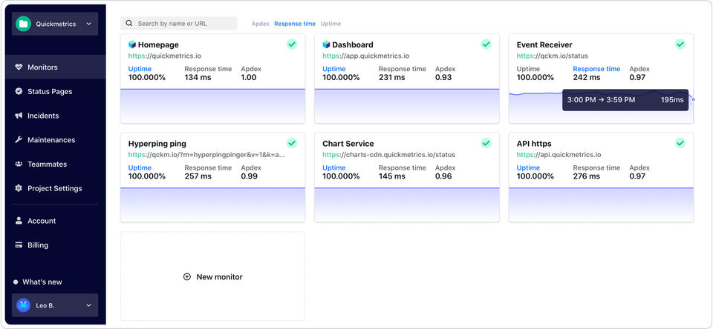Click the New monitor label
This screenshot has width=713, height=329.
[219, 277]
